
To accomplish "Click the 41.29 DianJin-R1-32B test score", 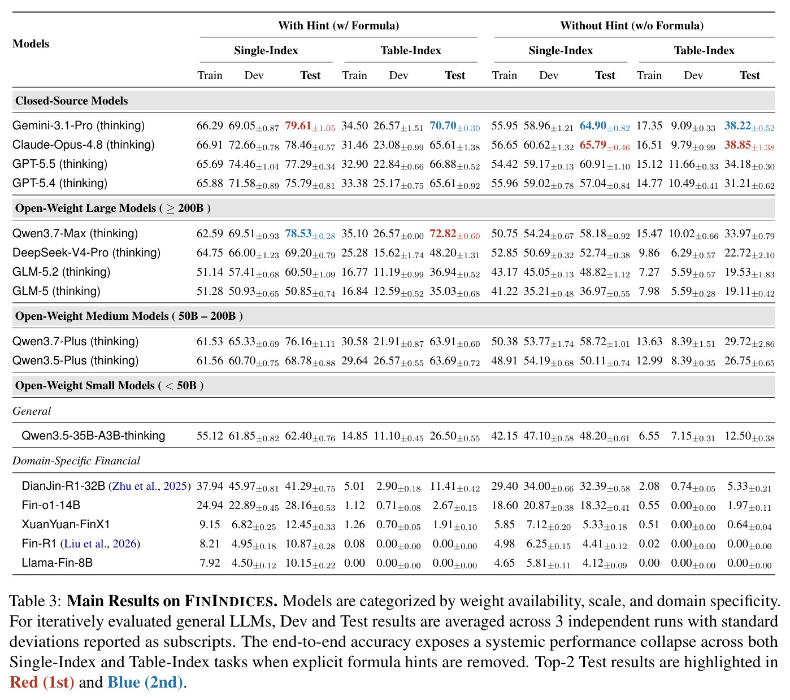I will pyautogui.click(x=310, y=486).
